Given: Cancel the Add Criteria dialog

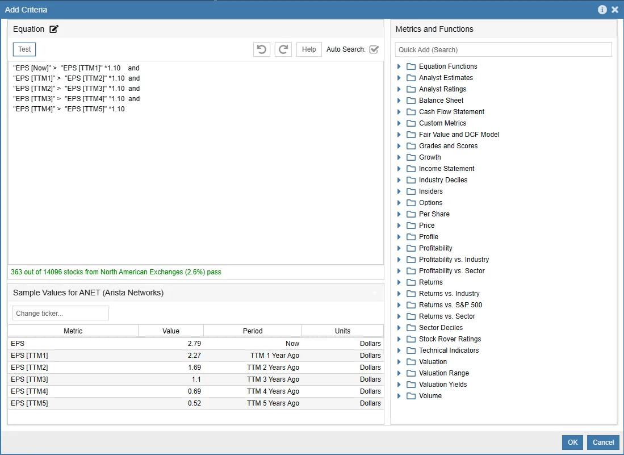Looking at the screenshot, I should 604,443.
